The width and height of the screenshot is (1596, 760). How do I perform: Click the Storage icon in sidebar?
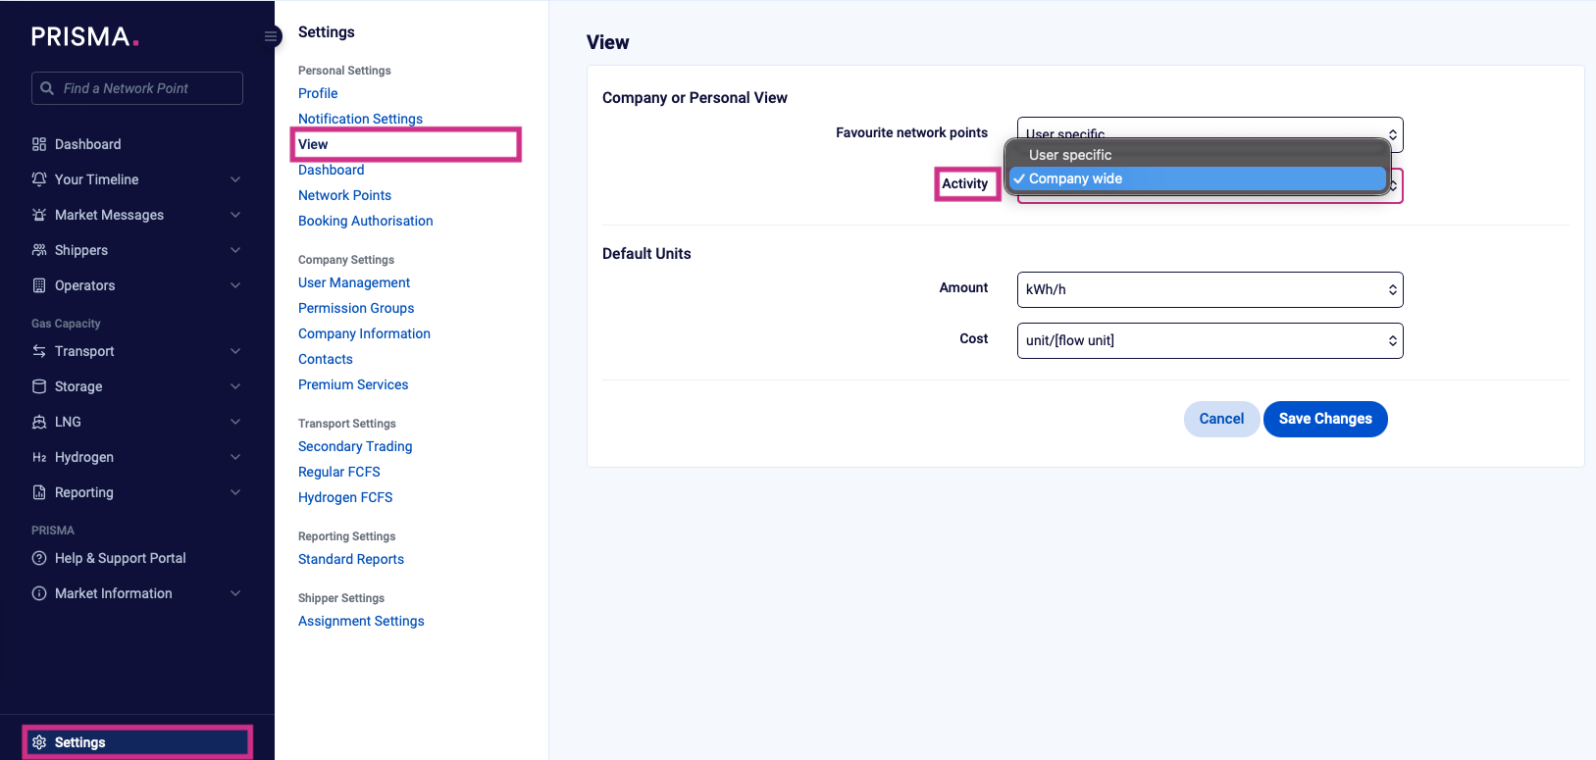pos(39,386)
